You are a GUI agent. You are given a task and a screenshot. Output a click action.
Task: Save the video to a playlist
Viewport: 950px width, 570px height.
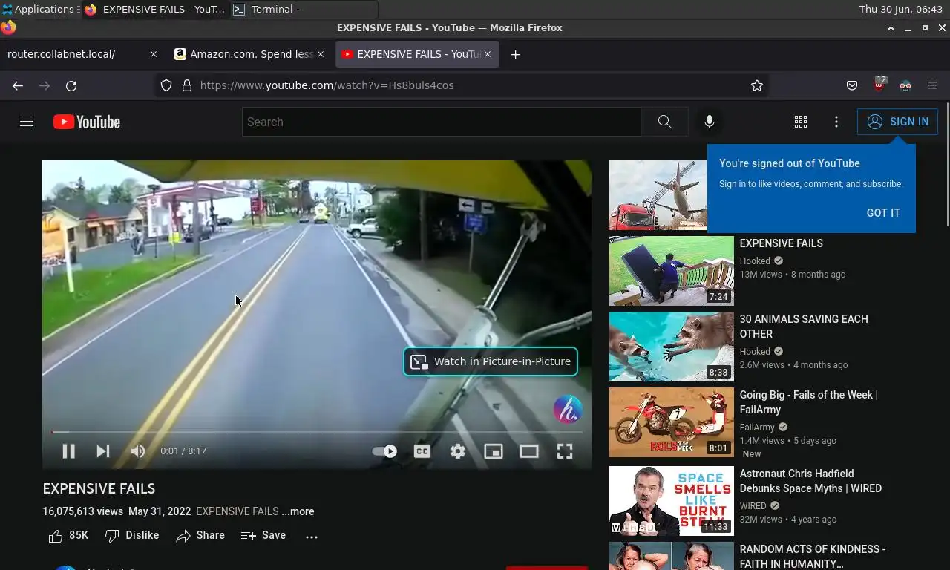pos(263,535)
